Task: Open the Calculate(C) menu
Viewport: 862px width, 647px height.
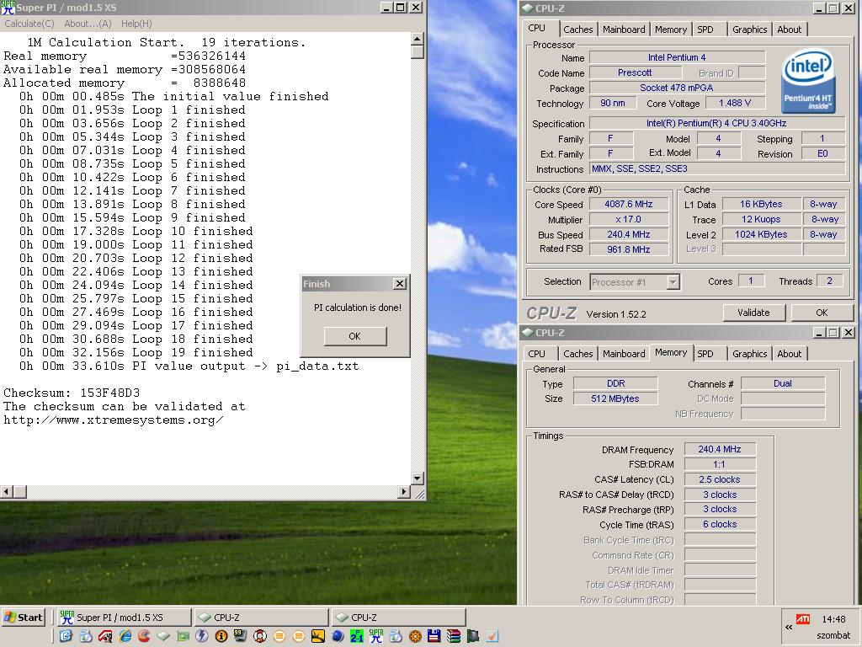Action: [29, 24]
